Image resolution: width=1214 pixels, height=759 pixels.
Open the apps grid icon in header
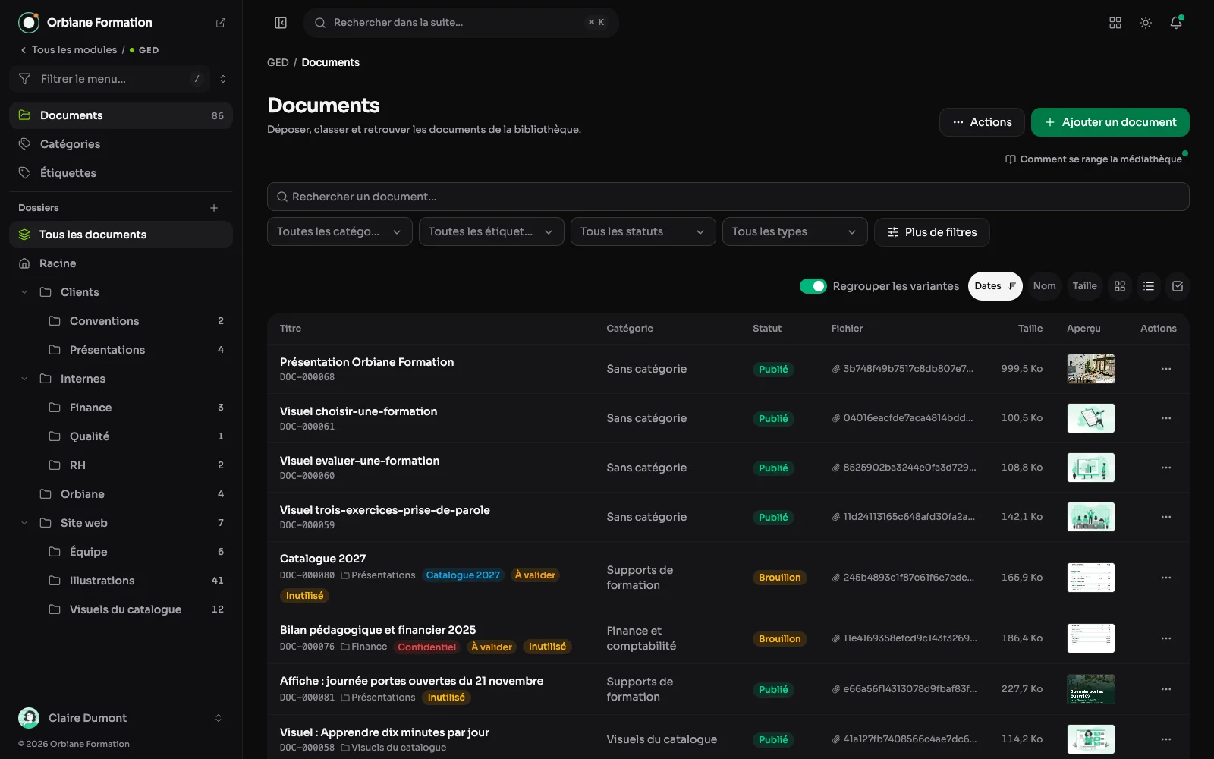pos(1115,23)
